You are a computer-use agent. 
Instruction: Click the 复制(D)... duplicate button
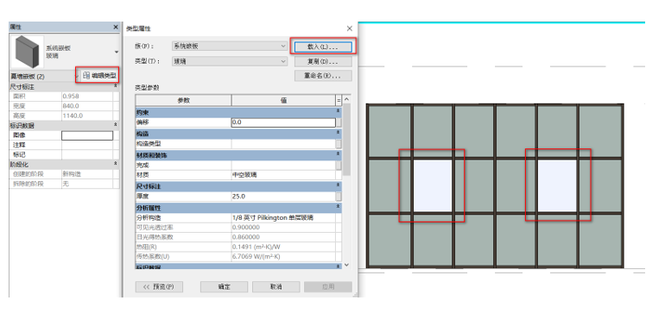coord(323,61)
